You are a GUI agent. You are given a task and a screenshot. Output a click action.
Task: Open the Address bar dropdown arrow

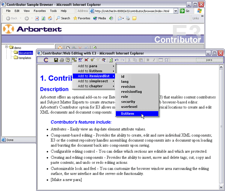(x=175, y=11)
